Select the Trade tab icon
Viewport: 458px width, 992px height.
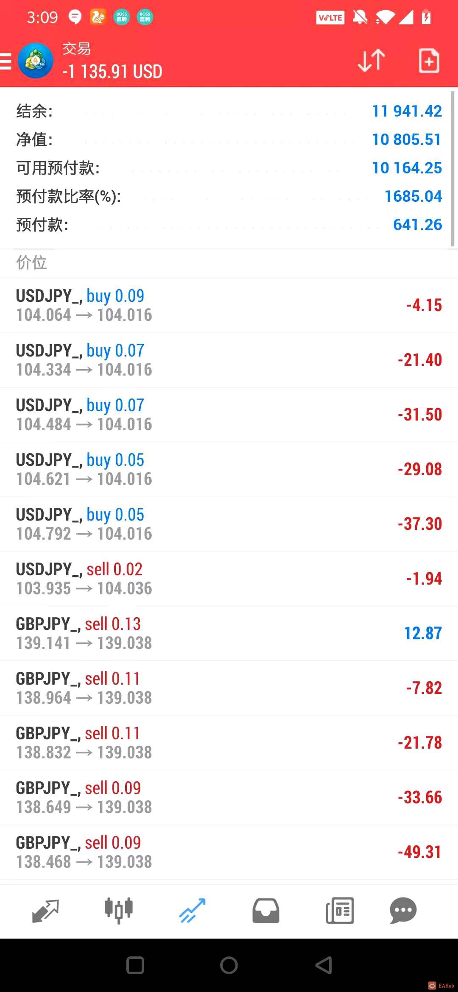(x=192, y=911)
